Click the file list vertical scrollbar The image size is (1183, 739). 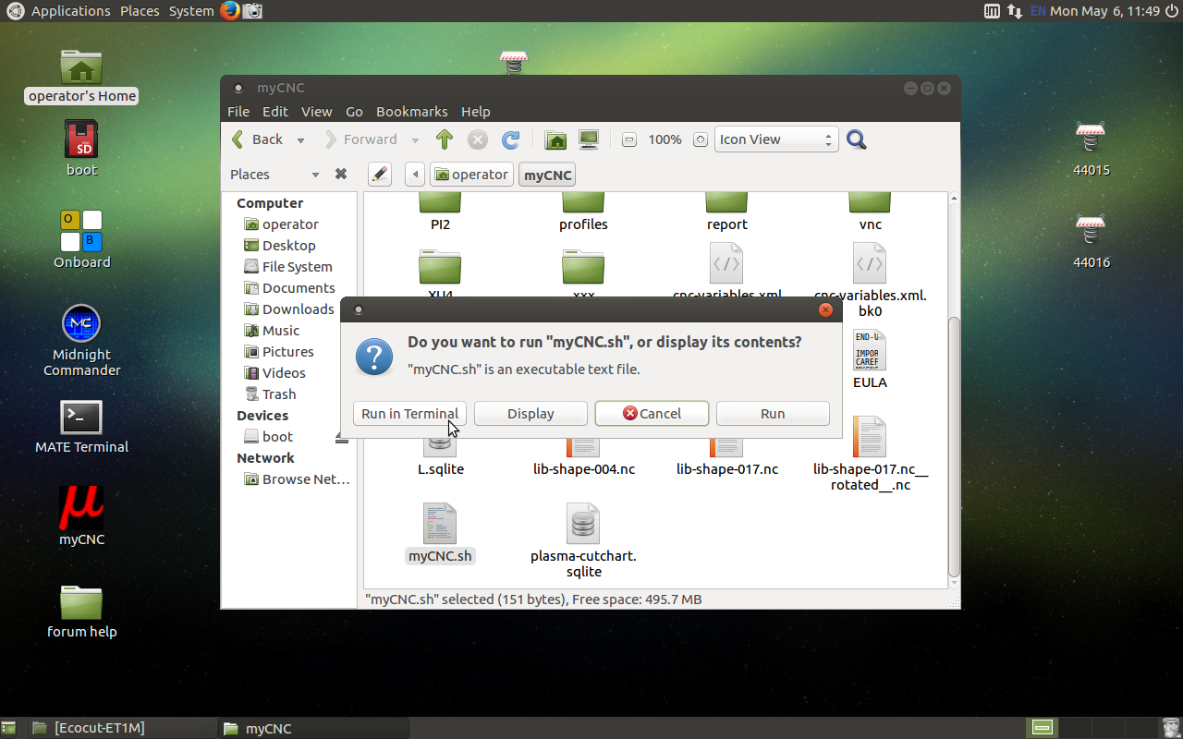point(955,443)
